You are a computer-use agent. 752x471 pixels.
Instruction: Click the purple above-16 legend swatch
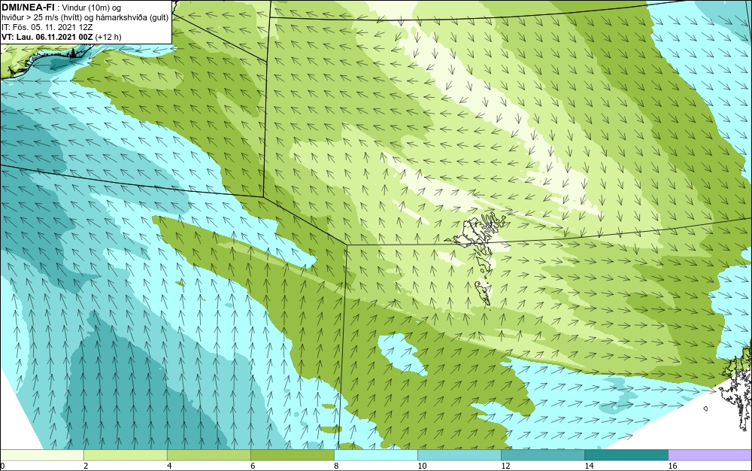710,454
